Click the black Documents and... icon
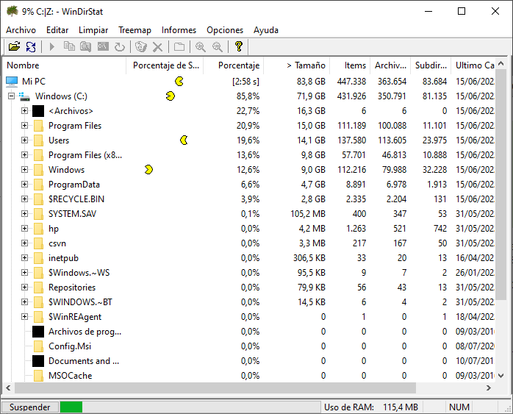Screen dimensions: 513x414 [38, 361]
